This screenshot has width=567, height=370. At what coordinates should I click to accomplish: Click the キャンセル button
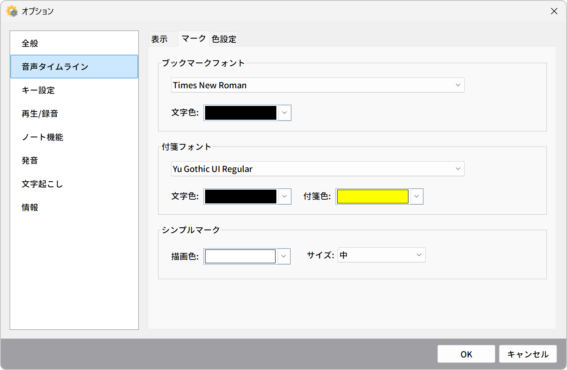tap(528, 354)
